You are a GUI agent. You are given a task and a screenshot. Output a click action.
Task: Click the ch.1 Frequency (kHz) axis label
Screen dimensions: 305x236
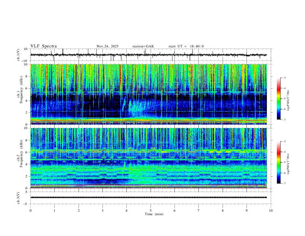[19, 90]
